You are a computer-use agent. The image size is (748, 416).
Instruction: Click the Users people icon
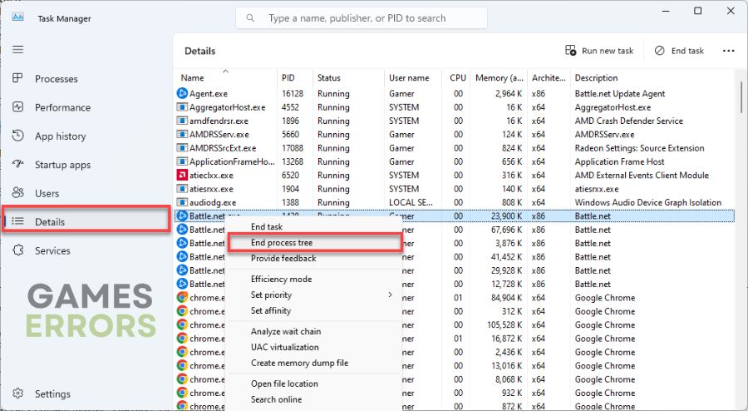pyautogui.click(x=17, y=192)
